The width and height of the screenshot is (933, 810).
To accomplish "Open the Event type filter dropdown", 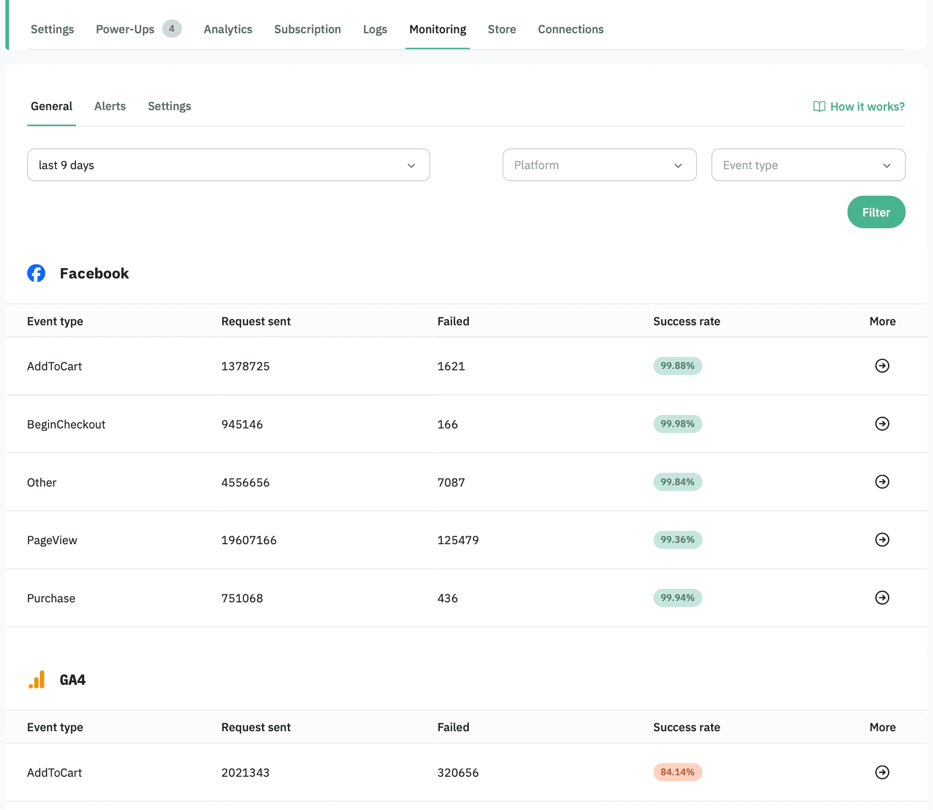I will pos(807,165).
